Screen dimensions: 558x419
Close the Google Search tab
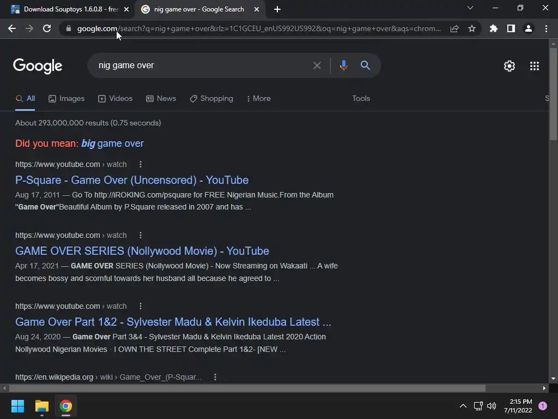tap(257, 9)
